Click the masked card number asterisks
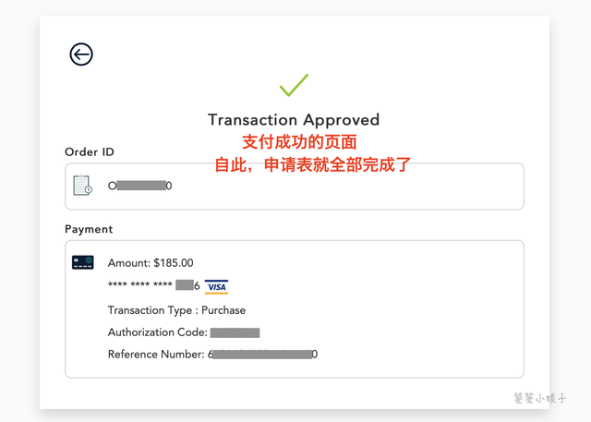 (x=140, y=286)
